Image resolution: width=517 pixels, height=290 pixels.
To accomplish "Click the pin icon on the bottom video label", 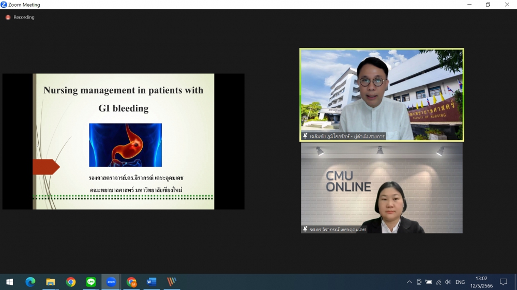I will click(x=306, y=229).
